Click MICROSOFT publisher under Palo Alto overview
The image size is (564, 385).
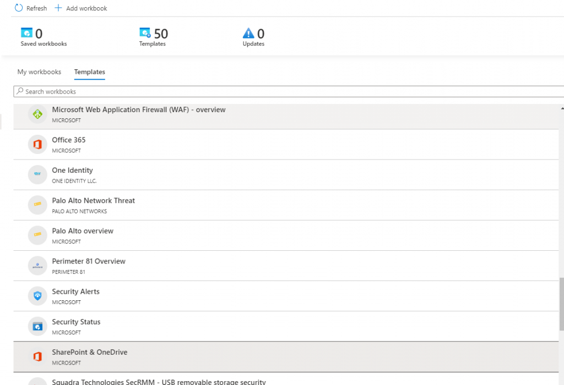click(x=67, y=241)
